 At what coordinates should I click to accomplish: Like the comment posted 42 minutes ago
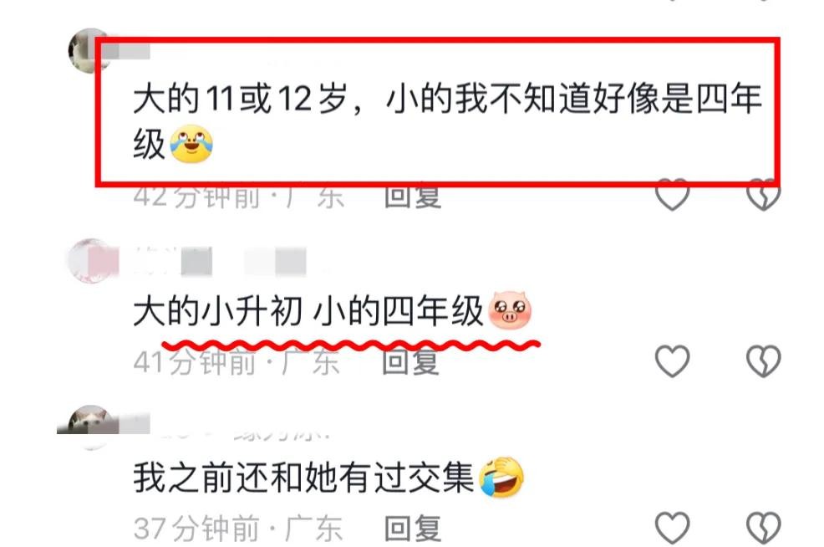click(x=672, y=194)
